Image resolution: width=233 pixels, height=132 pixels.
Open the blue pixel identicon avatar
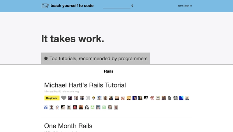pos(46,107)
